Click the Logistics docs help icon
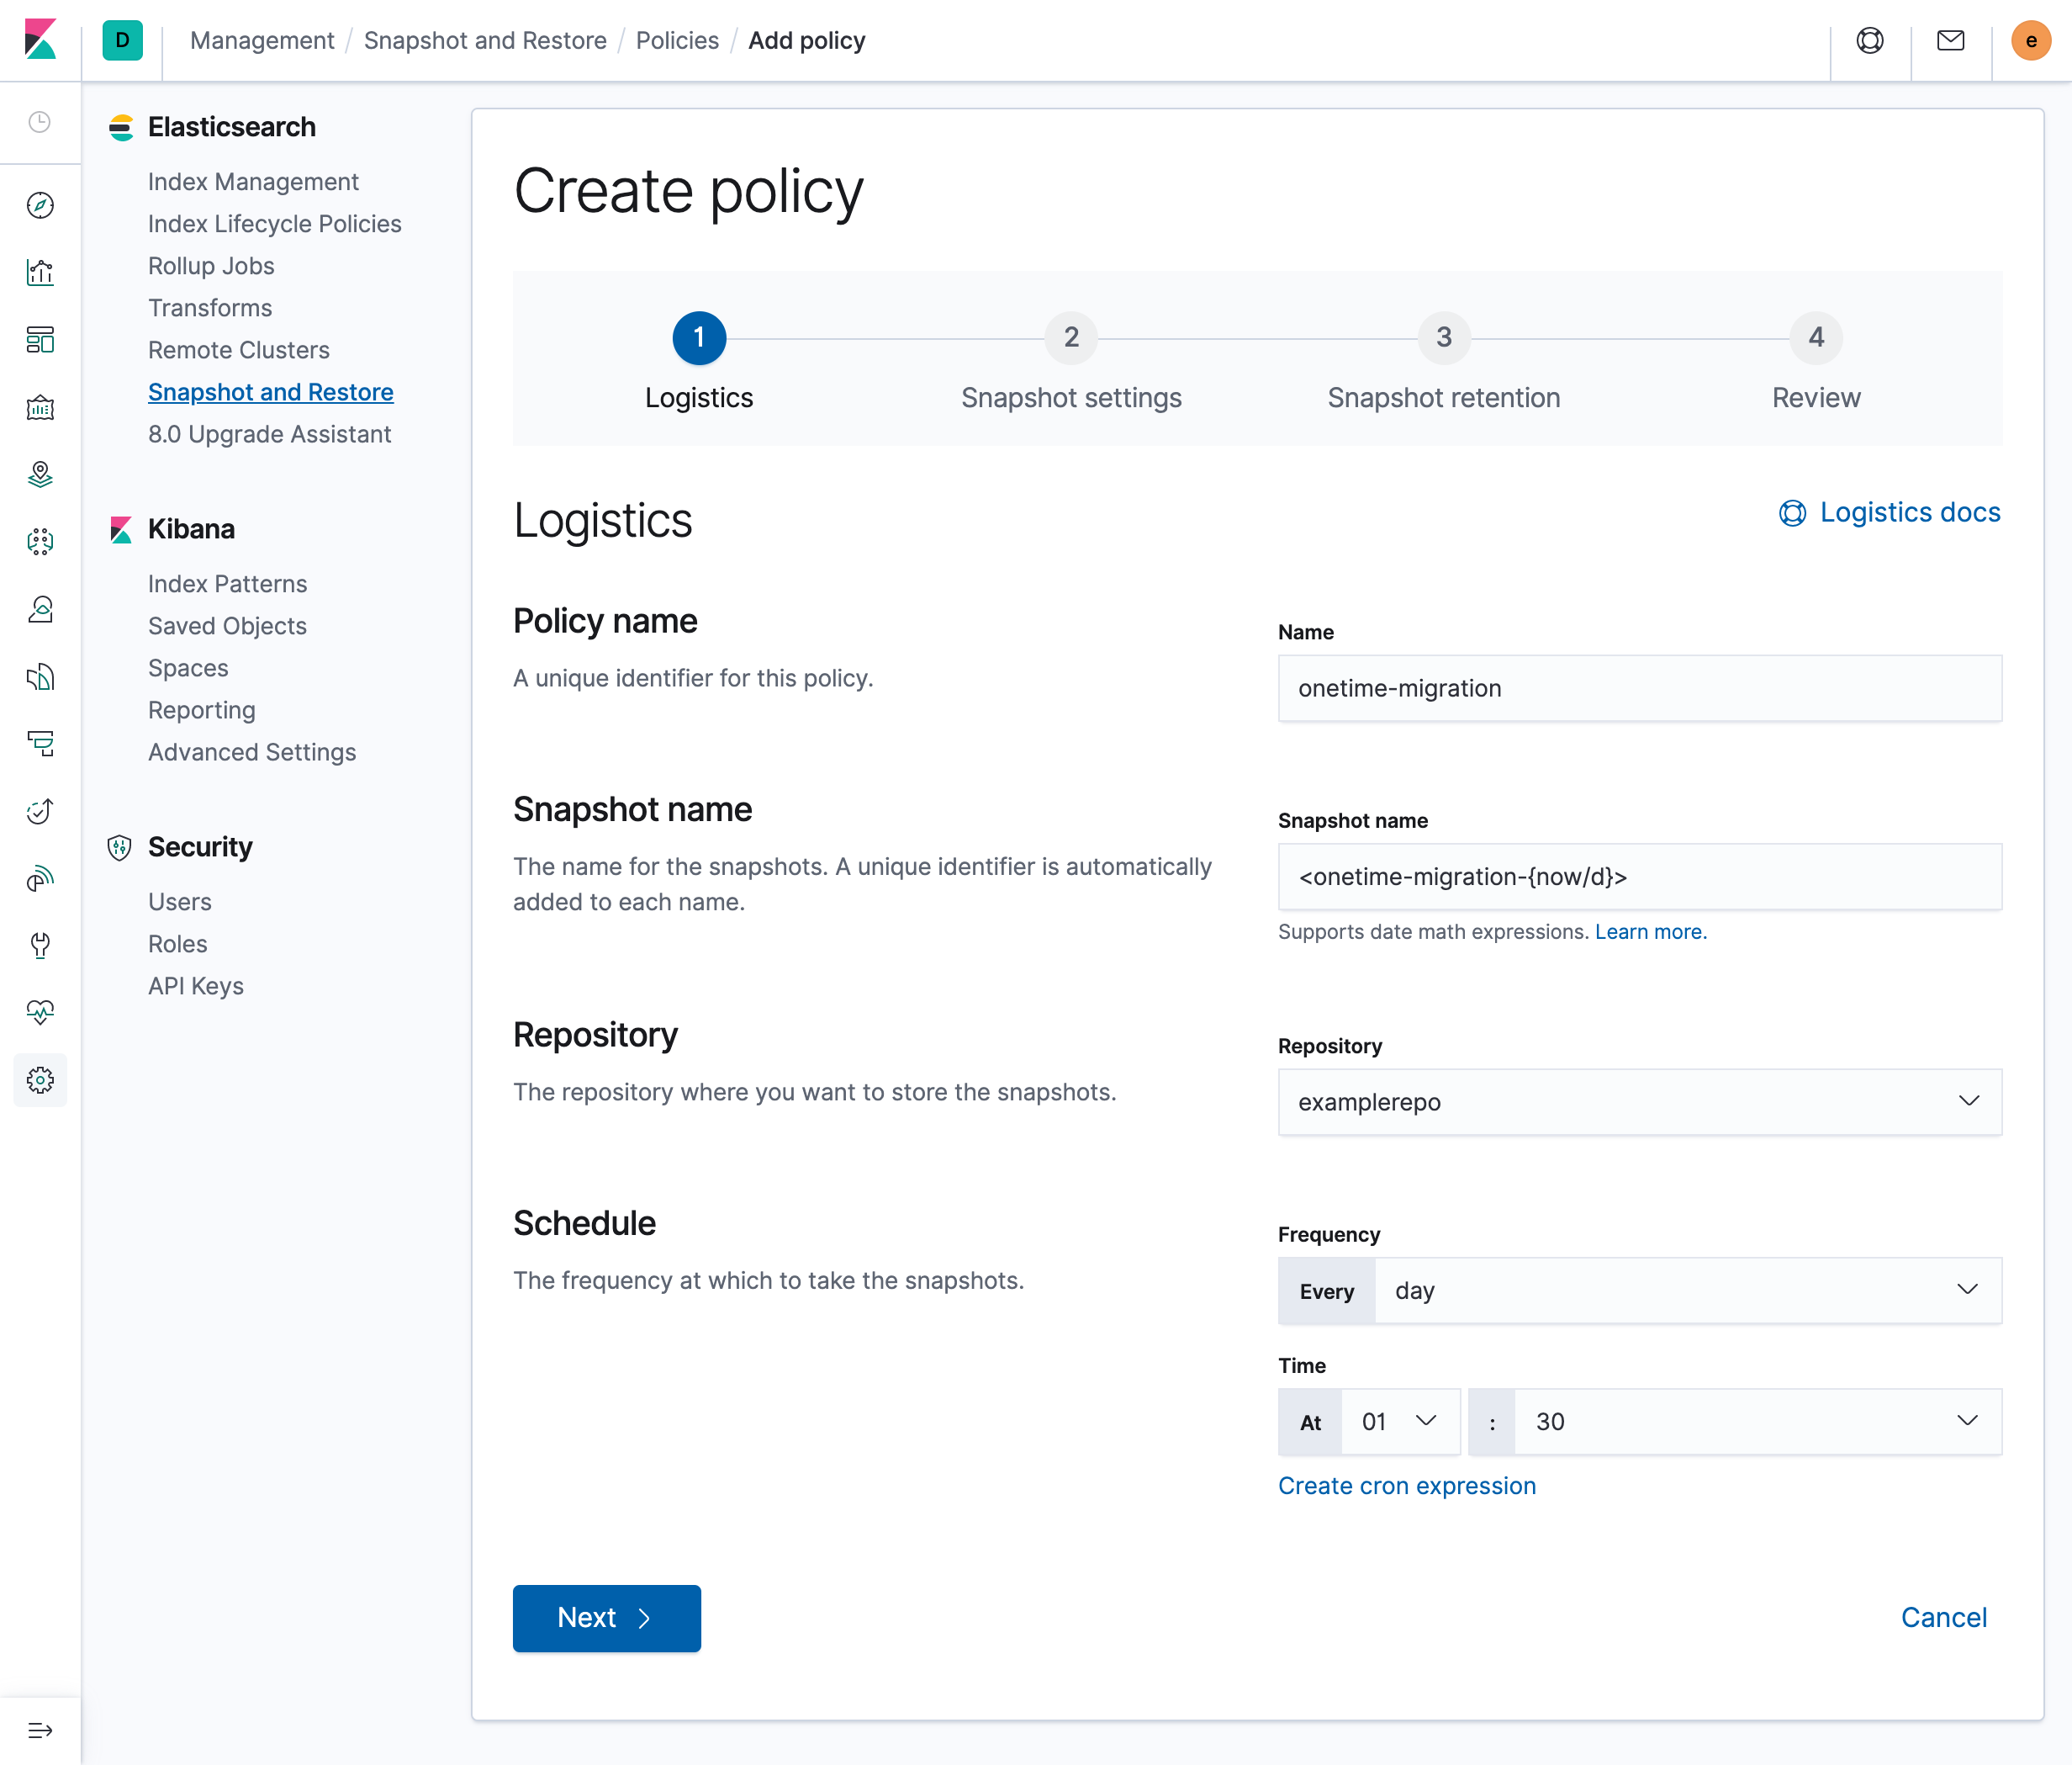Screen dimensions: 2072x1765 point(1792,513)
